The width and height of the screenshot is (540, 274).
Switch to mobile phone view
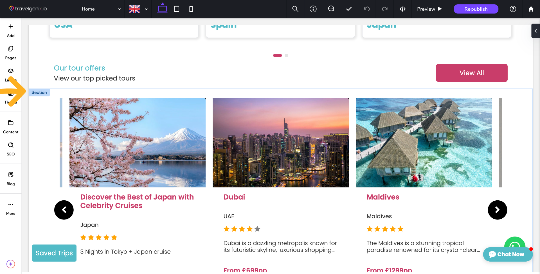191,9
